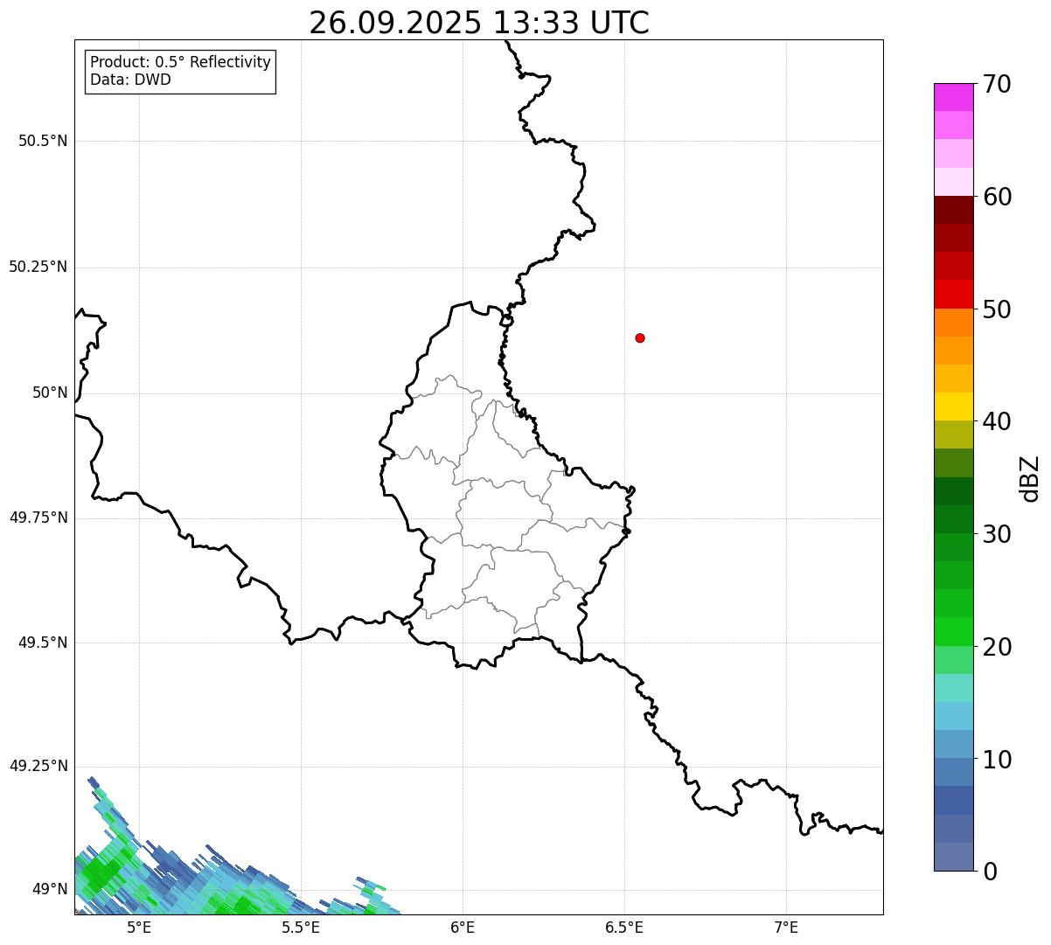1051x945 pixels.
Task: Click the red station marker dot
Action: coord(640,337)
